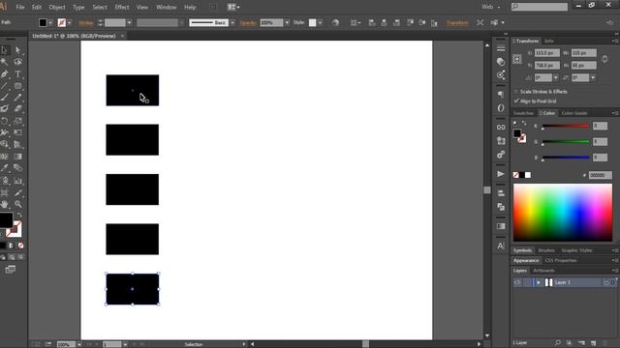Click the Transform link in control bar
Image resolution: width=620 pixels, height=348 pixels.
pyautogui.click(x=457, y=23)
